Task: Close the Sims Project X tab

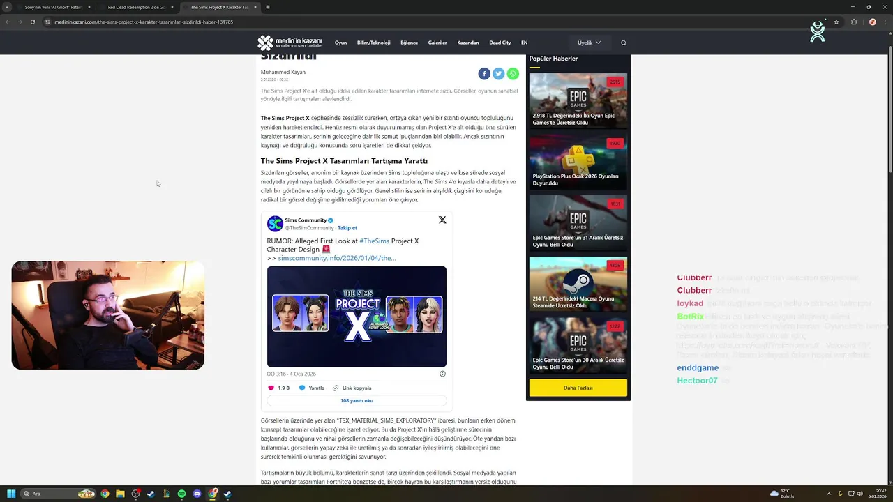Action: tap(255, 7)
